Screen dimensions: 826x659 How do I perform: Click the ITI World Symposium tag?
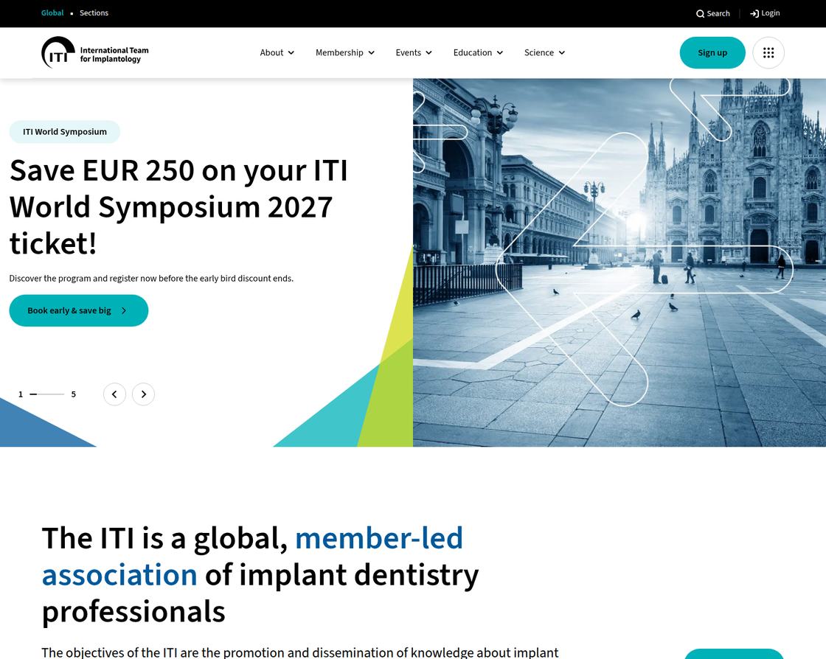tap(65, 132)
